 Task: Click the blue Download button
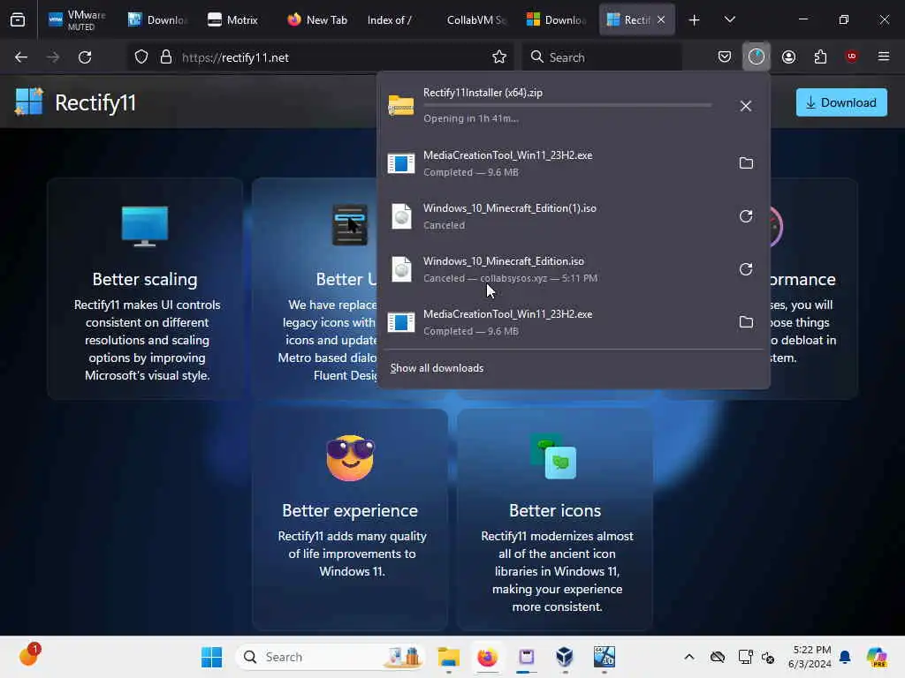coord(841,102)
